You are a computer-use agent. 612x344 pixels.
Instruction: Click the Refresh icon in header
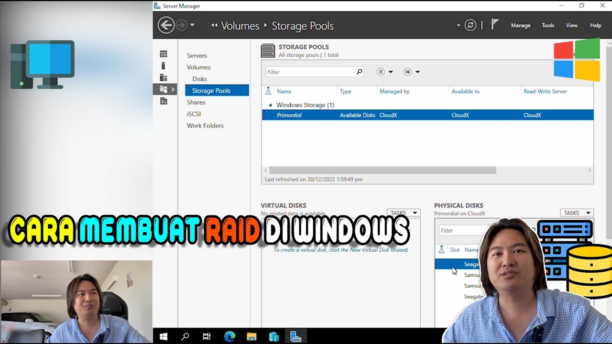click(x=470, y=25)
